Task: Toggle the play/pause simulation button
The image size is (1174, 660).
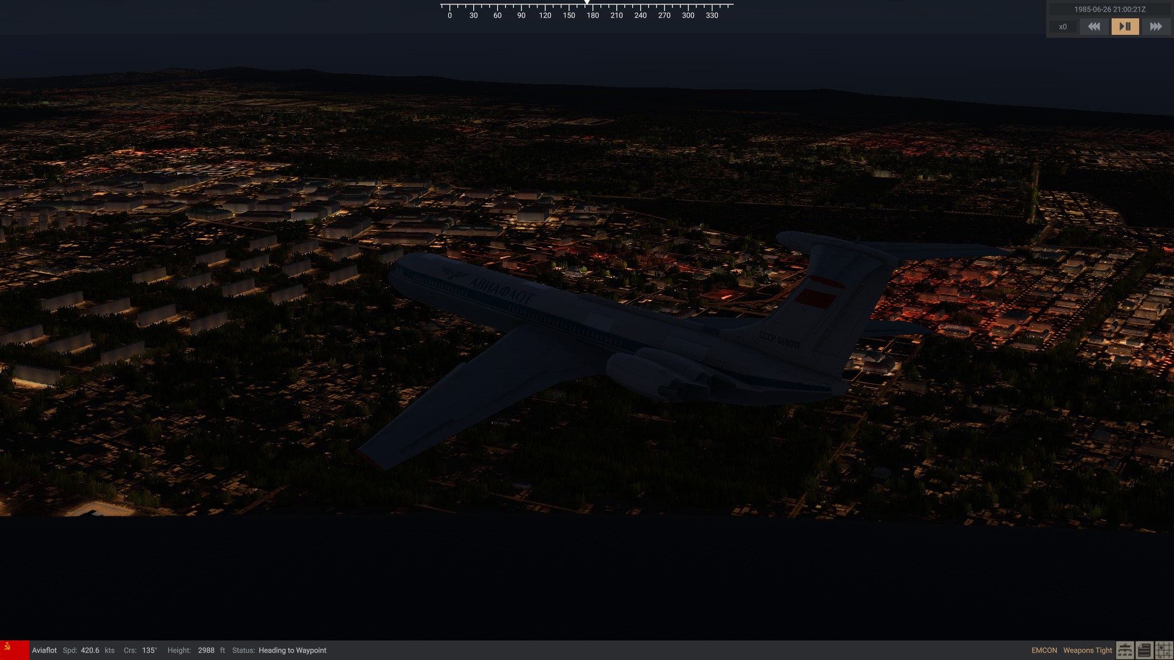Action: 1125,27
